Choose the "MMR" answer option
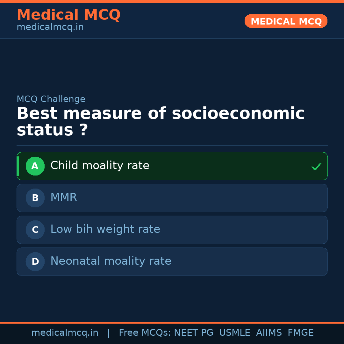Image resolution: width=344 pixels, height=344 pixels. coord(64,197)
